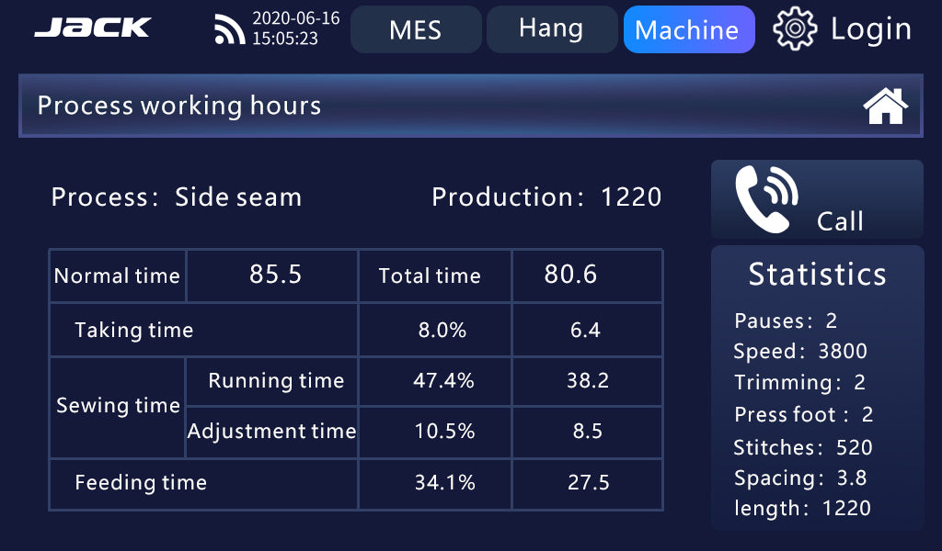942x551 pixels.
Task: Click the wireless signal icon
Action: pyautogui.click(x=229, y=30)
